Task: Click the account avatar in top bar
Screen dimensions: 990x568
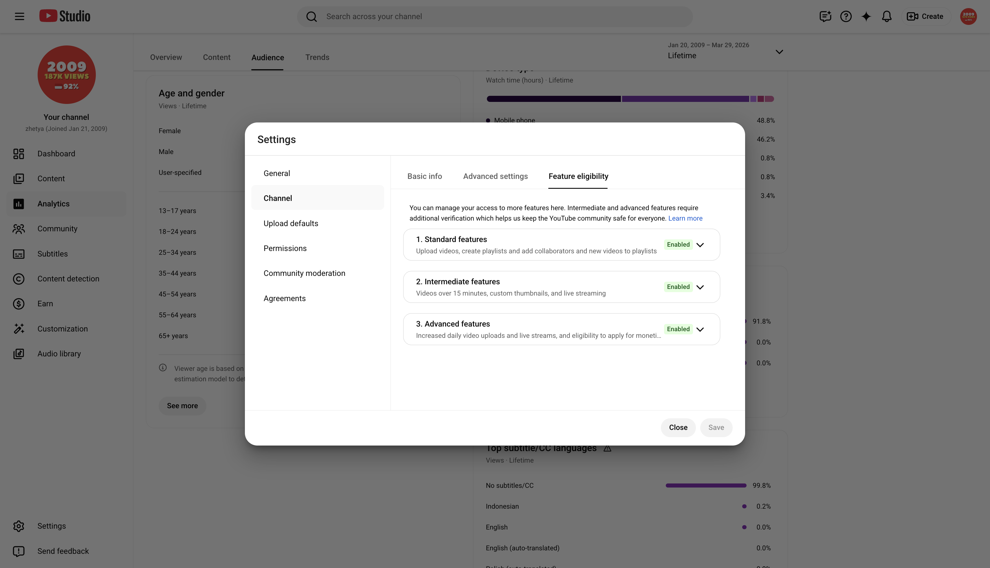Action: pos(968,17)
